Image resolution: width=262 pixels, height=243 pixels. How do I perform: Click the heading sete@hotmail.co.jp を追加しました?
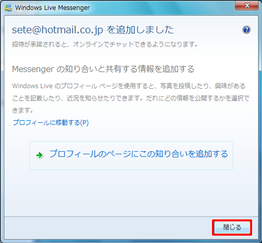click(x=92, y=30)
